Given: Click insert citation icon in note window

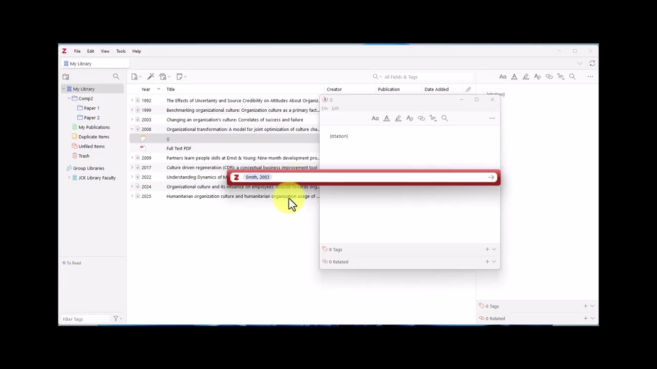Looking at the screenshot, I should pos(433,118).
